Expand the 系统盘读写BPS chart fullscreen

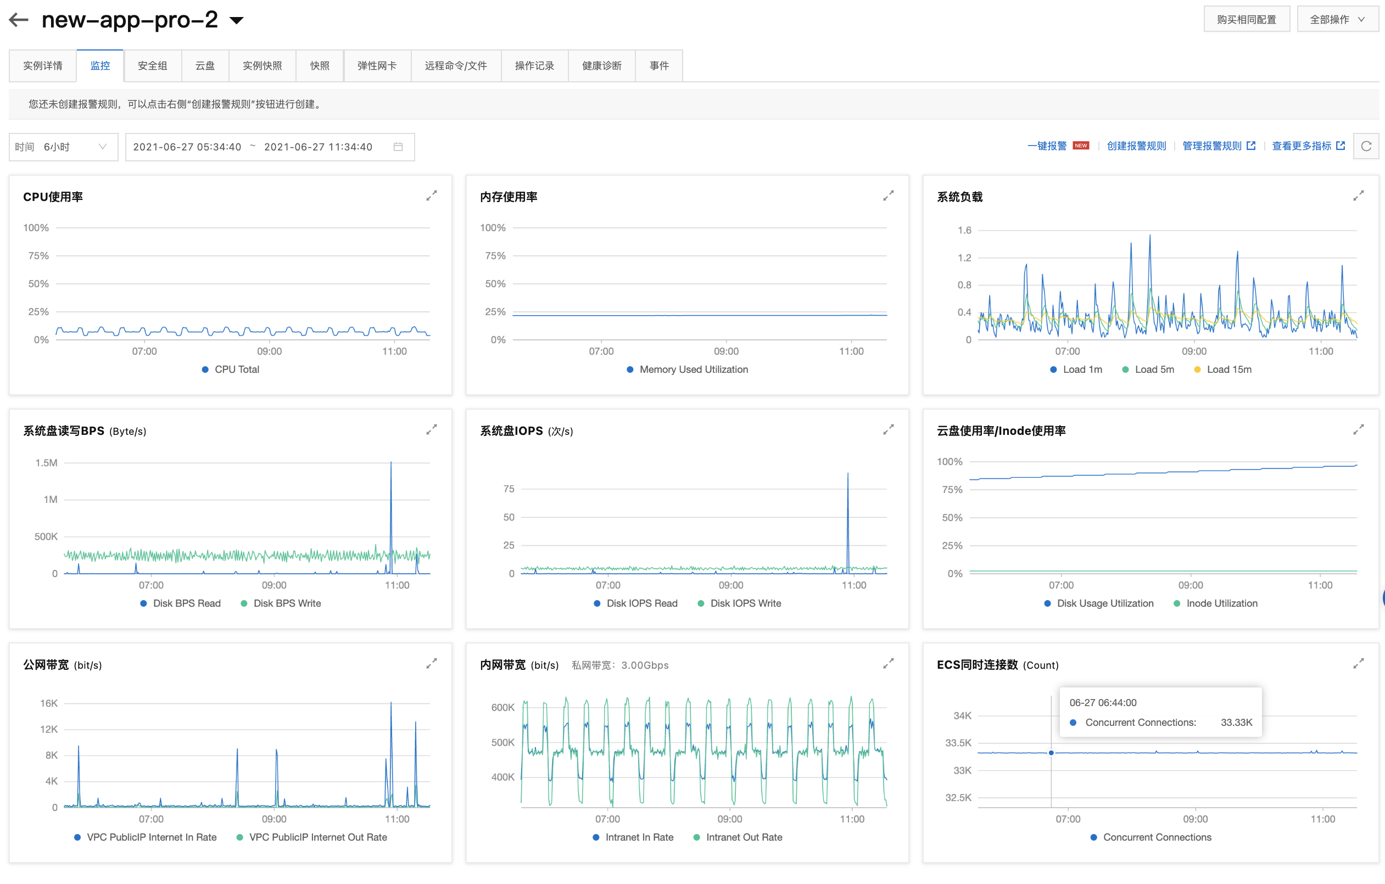point(432,429)
